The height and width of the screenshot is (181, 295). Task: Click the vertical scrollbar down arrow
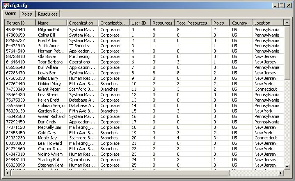point(287,167)
